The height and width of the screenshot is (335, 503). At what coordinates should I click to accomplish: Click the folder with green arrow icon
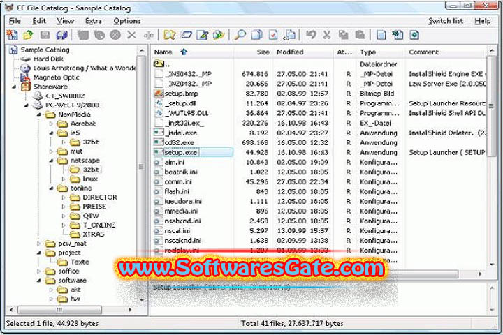(219, 35)
